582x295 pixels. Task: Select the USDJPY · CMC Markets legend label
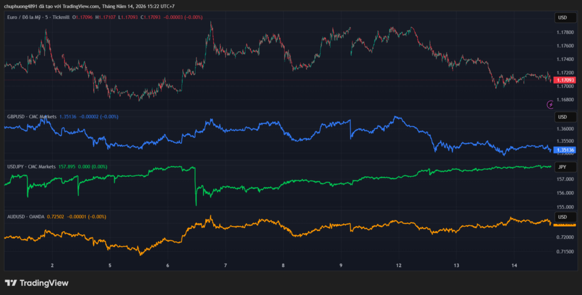point(32,167)
